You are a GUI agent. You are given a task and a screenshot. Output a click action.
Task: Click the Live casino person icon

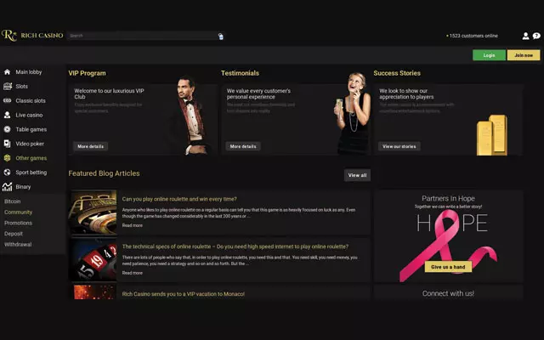(7, 115)
